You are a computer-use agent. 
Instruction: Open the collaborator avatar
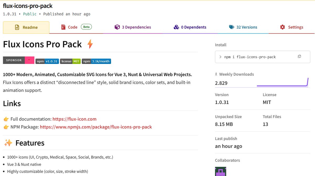220,171
